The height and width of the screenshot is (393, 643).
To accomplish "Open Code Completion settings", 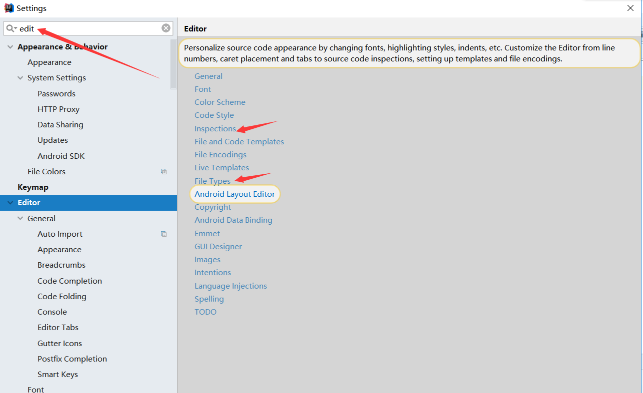I will coord(69,281).
